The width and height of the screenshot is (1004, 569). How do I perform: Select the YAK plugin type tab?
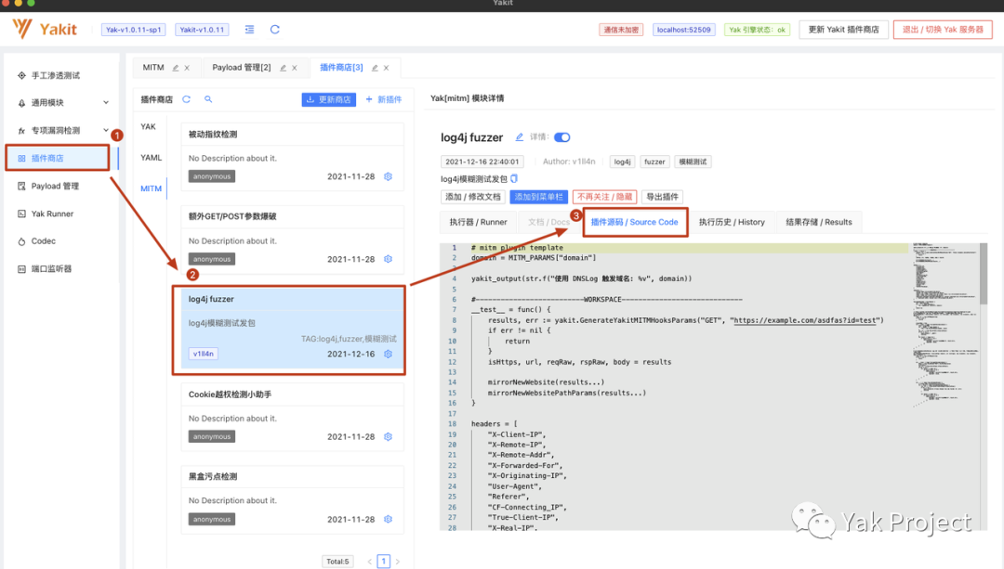149,126
